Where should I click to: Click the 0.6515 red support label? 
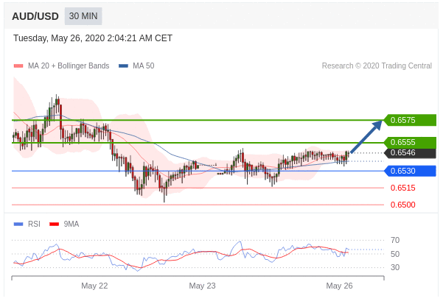[x=403, y=188]
